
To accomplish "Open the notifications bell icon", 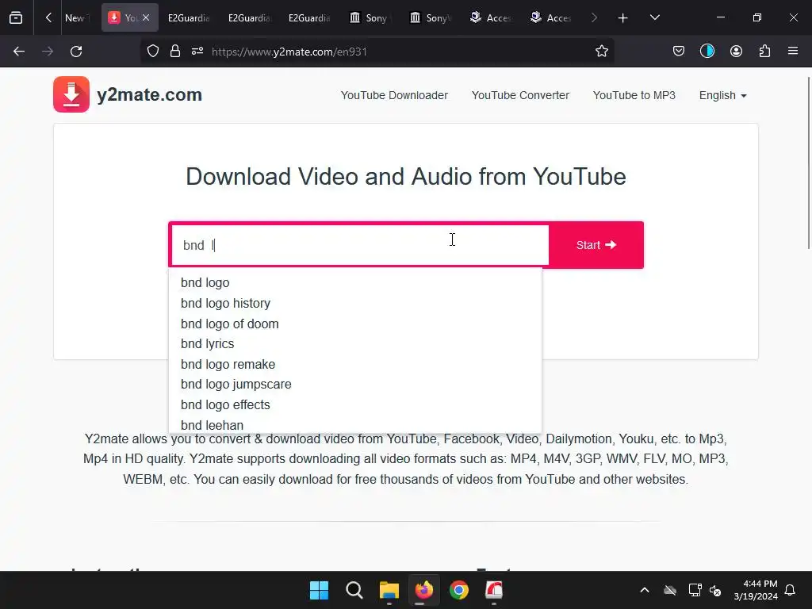I will click(790, 590).
